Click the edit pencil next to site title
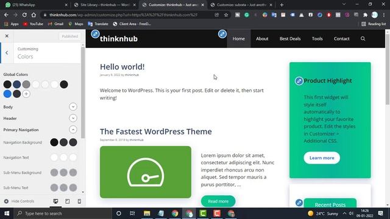The image size is (390, 219). [95, 34]
